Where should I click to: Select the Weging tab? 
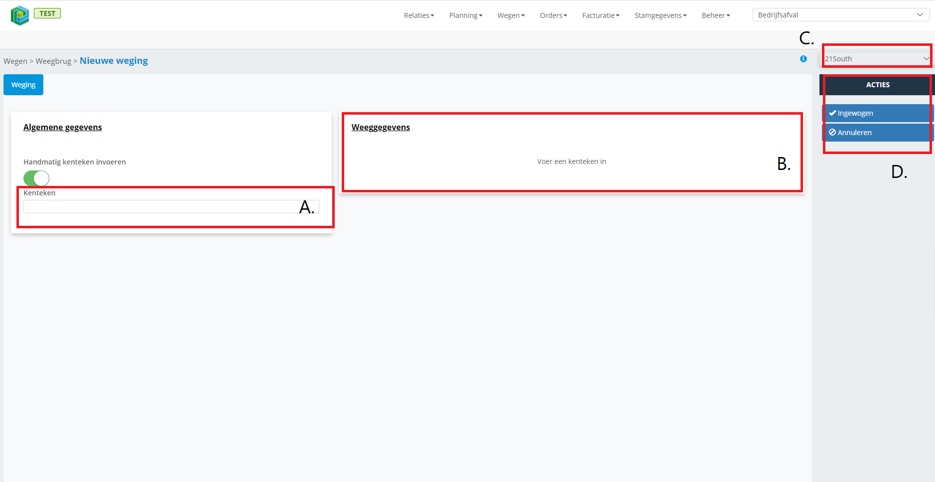(23, 85)
